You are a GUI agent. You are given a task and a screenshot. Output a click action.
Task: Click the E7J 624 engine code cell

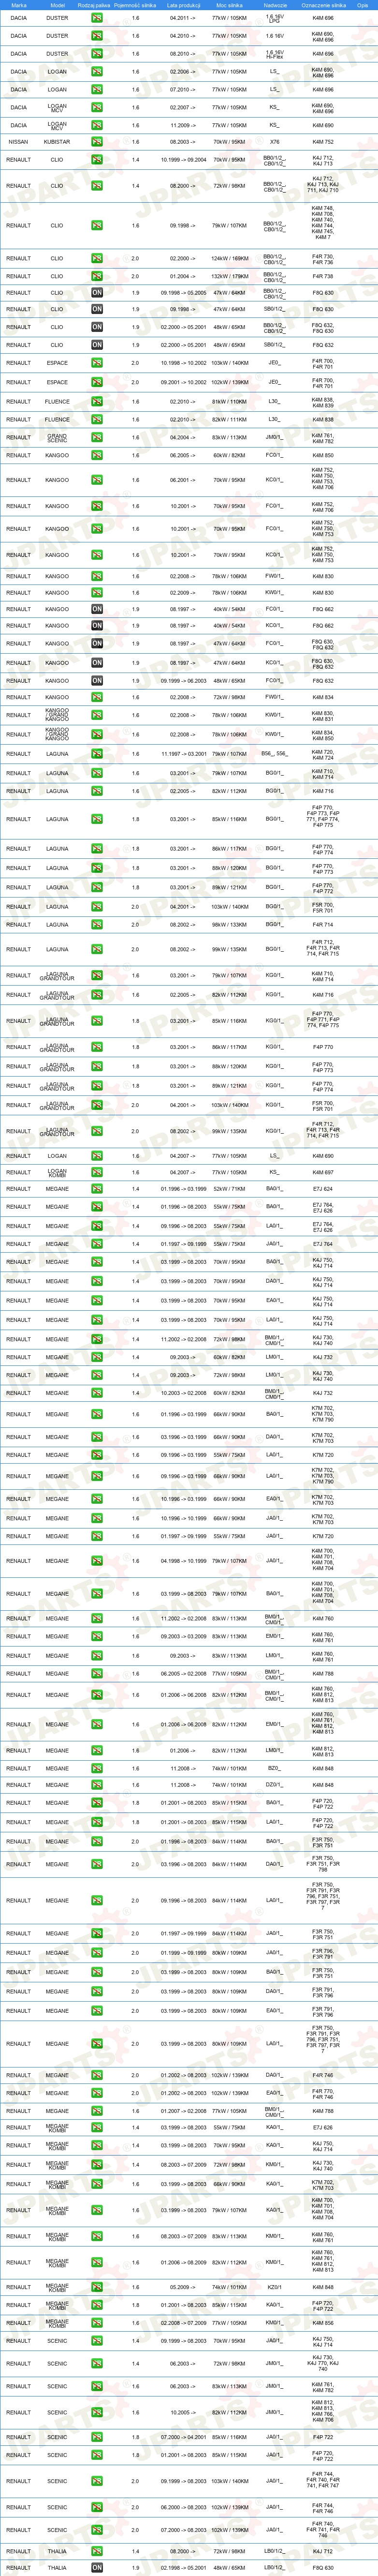[x=323, y=1189]
